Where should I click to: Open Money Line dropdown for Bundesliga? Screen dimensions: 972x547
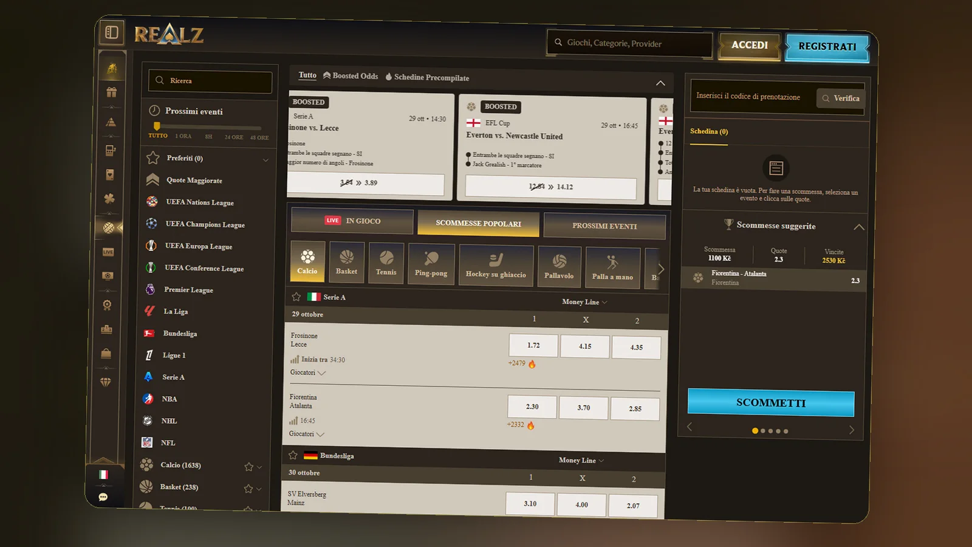tap(581, 460)
